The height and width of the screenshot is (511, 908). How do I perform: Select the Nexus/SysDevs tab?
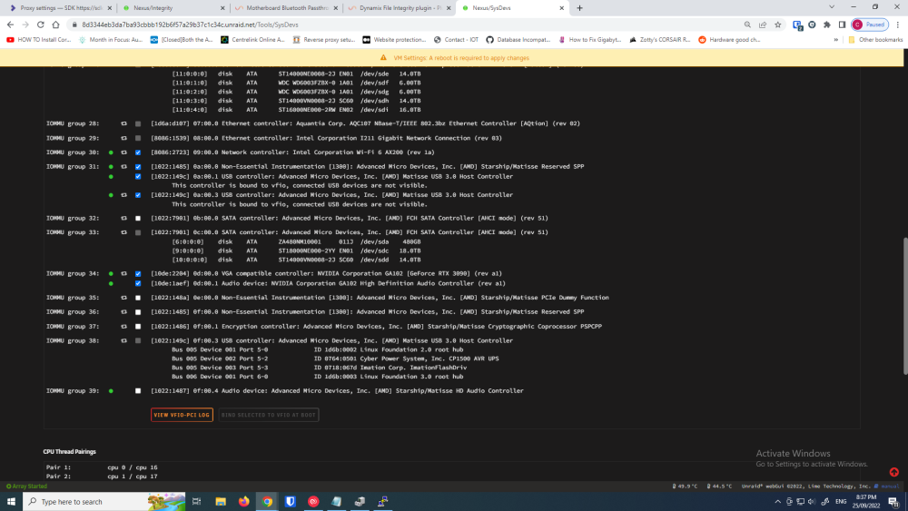coord(511,8)
